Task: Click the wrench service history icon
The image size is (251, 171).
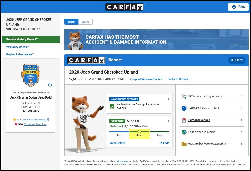Action: (184, 96)
